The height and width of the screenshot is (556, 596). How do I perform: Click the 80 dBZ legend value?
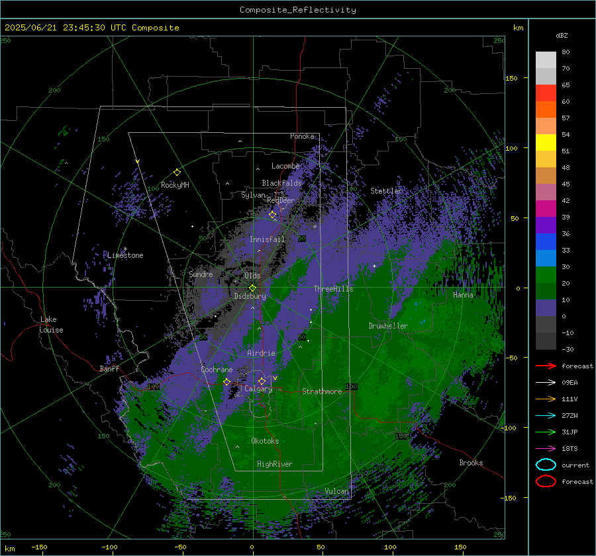coord(566,52)
